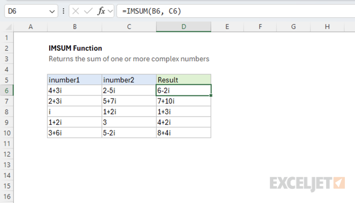Click the fill handle of cell D6
355x203 pixels.
coord(211,95)
